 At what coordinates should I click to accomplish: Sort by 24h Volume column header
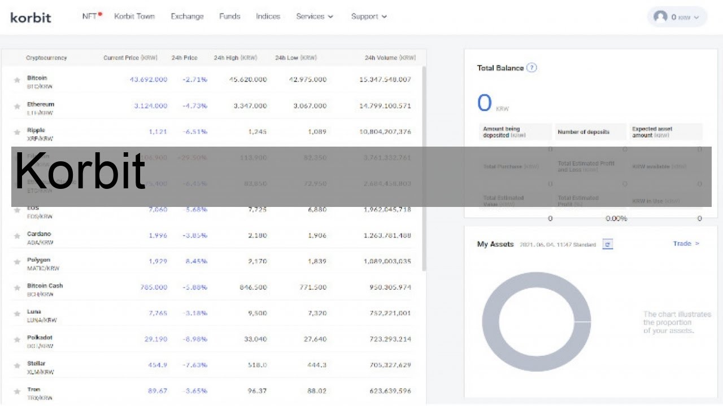tap(390, 58)
